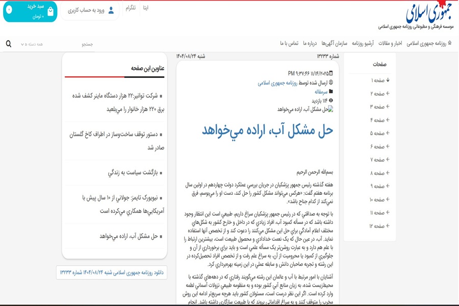Viewport: 459px width, 306px height.
Task: Click the تلگرام link in top bar
Action: pyautogui.click(x=131, y=8)
